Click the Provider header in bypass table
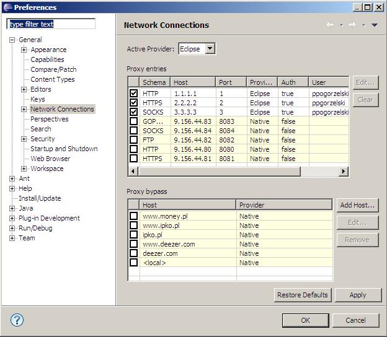The height and width of the screenshot is (337, 387). coord(284,205)
